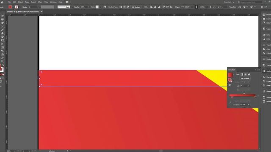This screenshot has height=152, width=271.
Task: Select Radial type in Gradient panel
Action: [246, 74]
